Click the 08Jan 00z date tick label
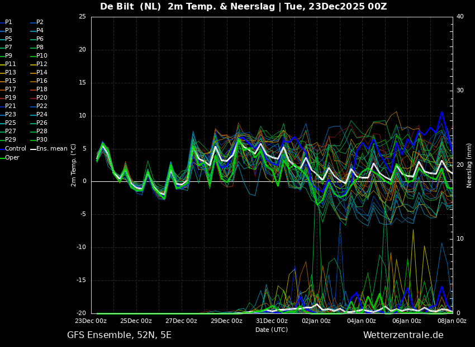Screen dimensions: 475x347 (x=452, y=321)
